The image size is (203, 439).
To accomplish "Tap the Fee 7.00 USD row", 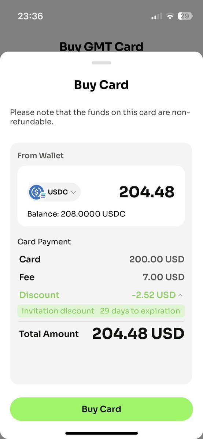I will 101,277.
